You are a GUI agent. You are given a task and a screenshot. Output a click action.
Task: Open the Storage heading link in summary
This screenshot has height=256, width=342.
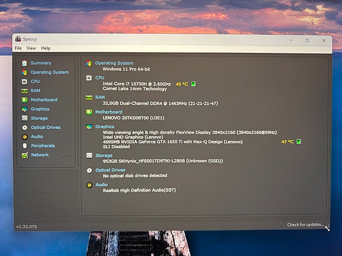tap(104, 156)
